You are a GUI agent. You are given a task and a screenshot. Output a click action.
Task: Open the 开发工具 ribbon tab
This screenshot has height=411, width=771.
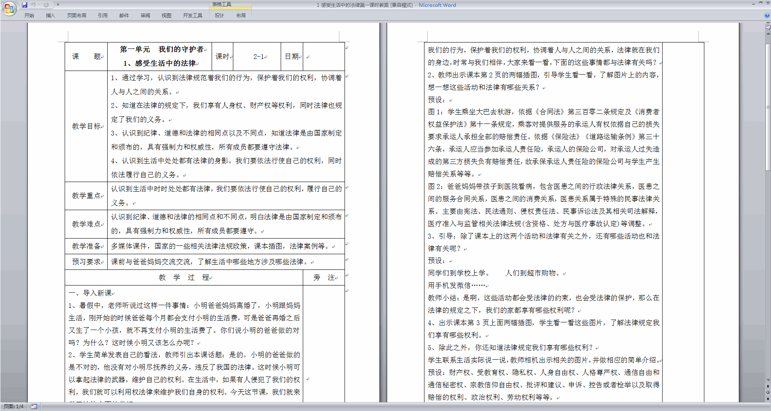193,16
